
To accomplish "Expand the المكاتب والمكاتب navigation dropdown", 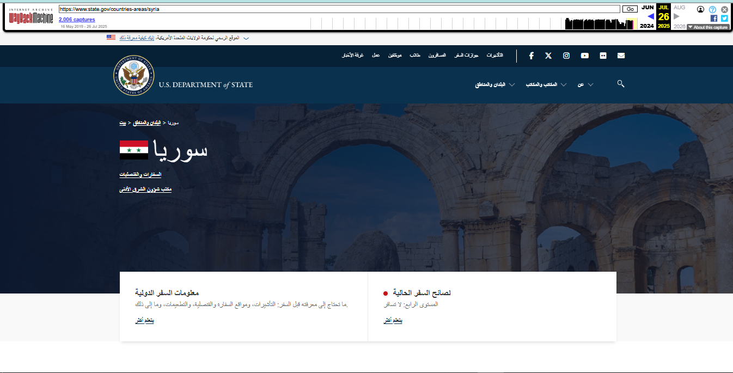I will [x=546, y=84].
